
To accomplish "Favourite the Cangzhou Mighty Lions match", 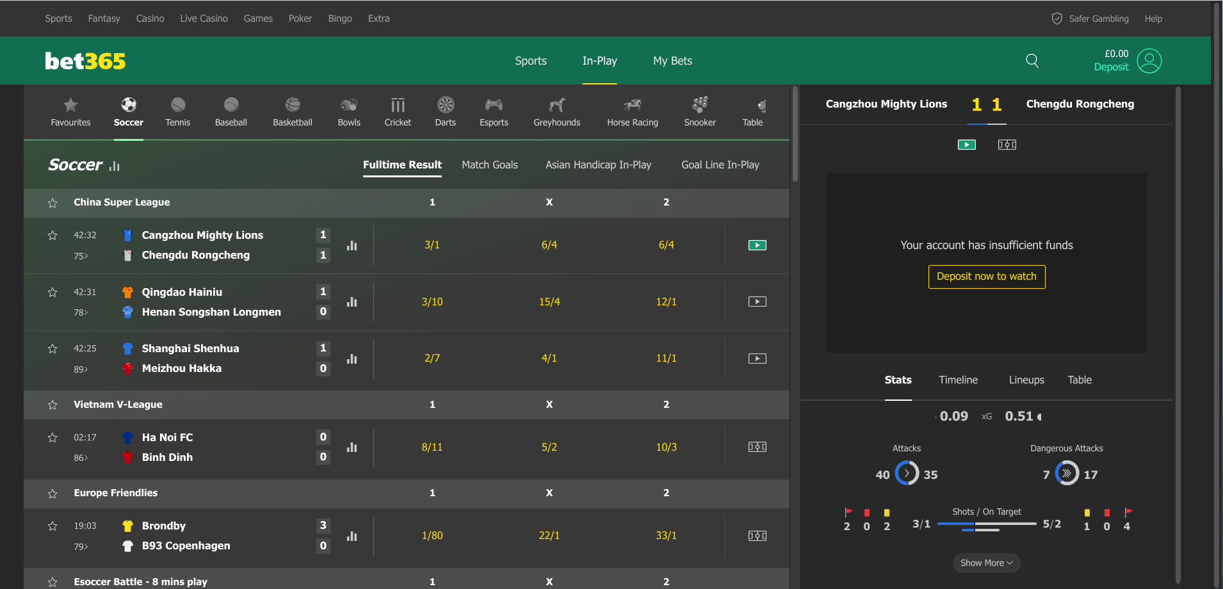I will click(x=53, y=236).
